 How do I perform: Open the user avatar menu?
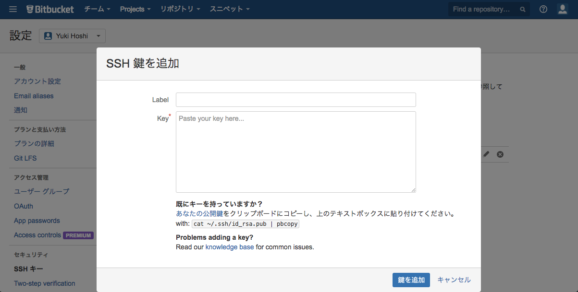[x=562, y=9]
